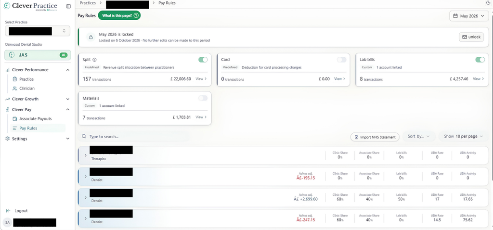Click the Pay Rules breadcrumb
493x230 pixels.
click(167, 3)
